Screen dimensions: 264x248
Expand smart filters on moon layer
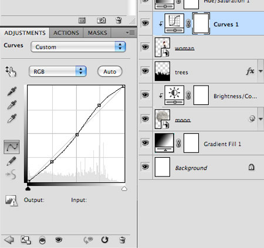point(260,119)
